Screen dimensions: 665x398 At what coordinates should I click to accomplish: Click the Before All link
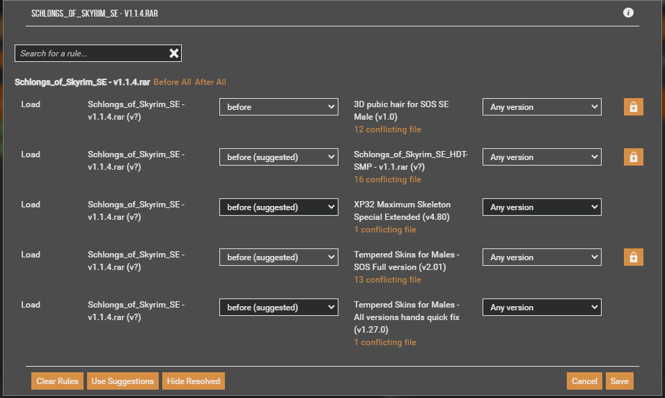point(172,82)
